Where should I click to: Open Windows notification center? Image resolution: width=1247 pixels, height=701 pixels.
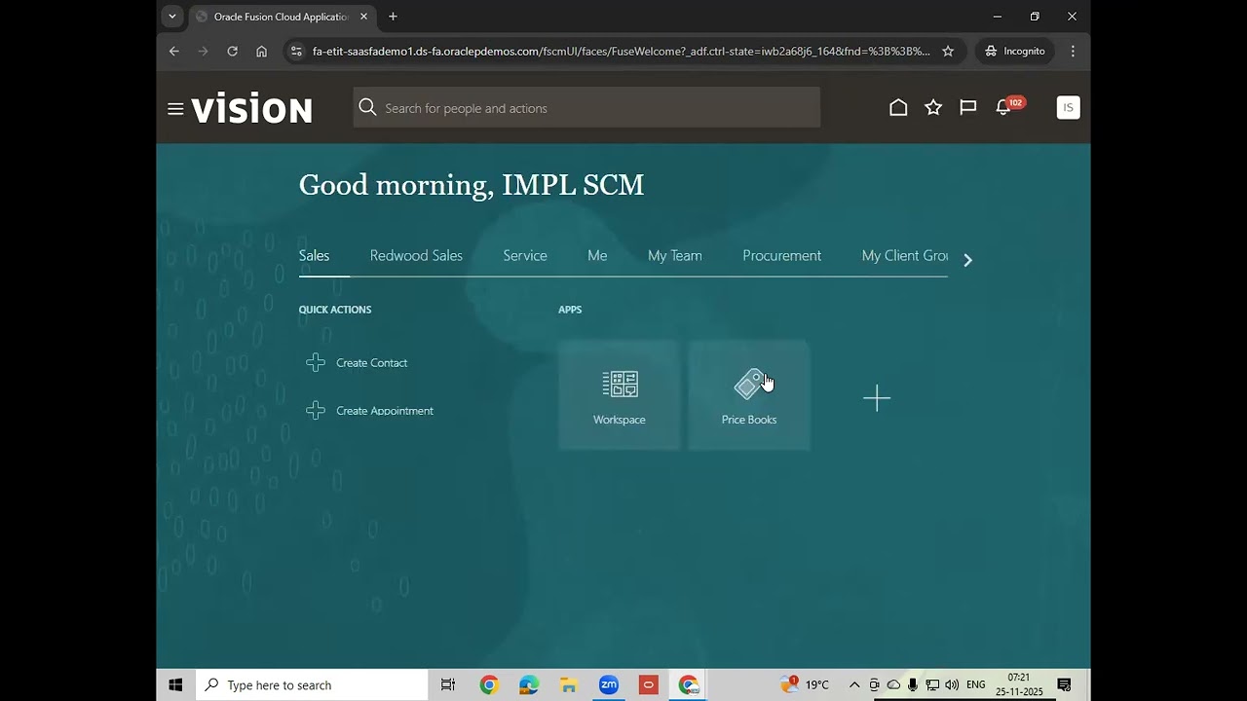click(x=1065, y=685)
